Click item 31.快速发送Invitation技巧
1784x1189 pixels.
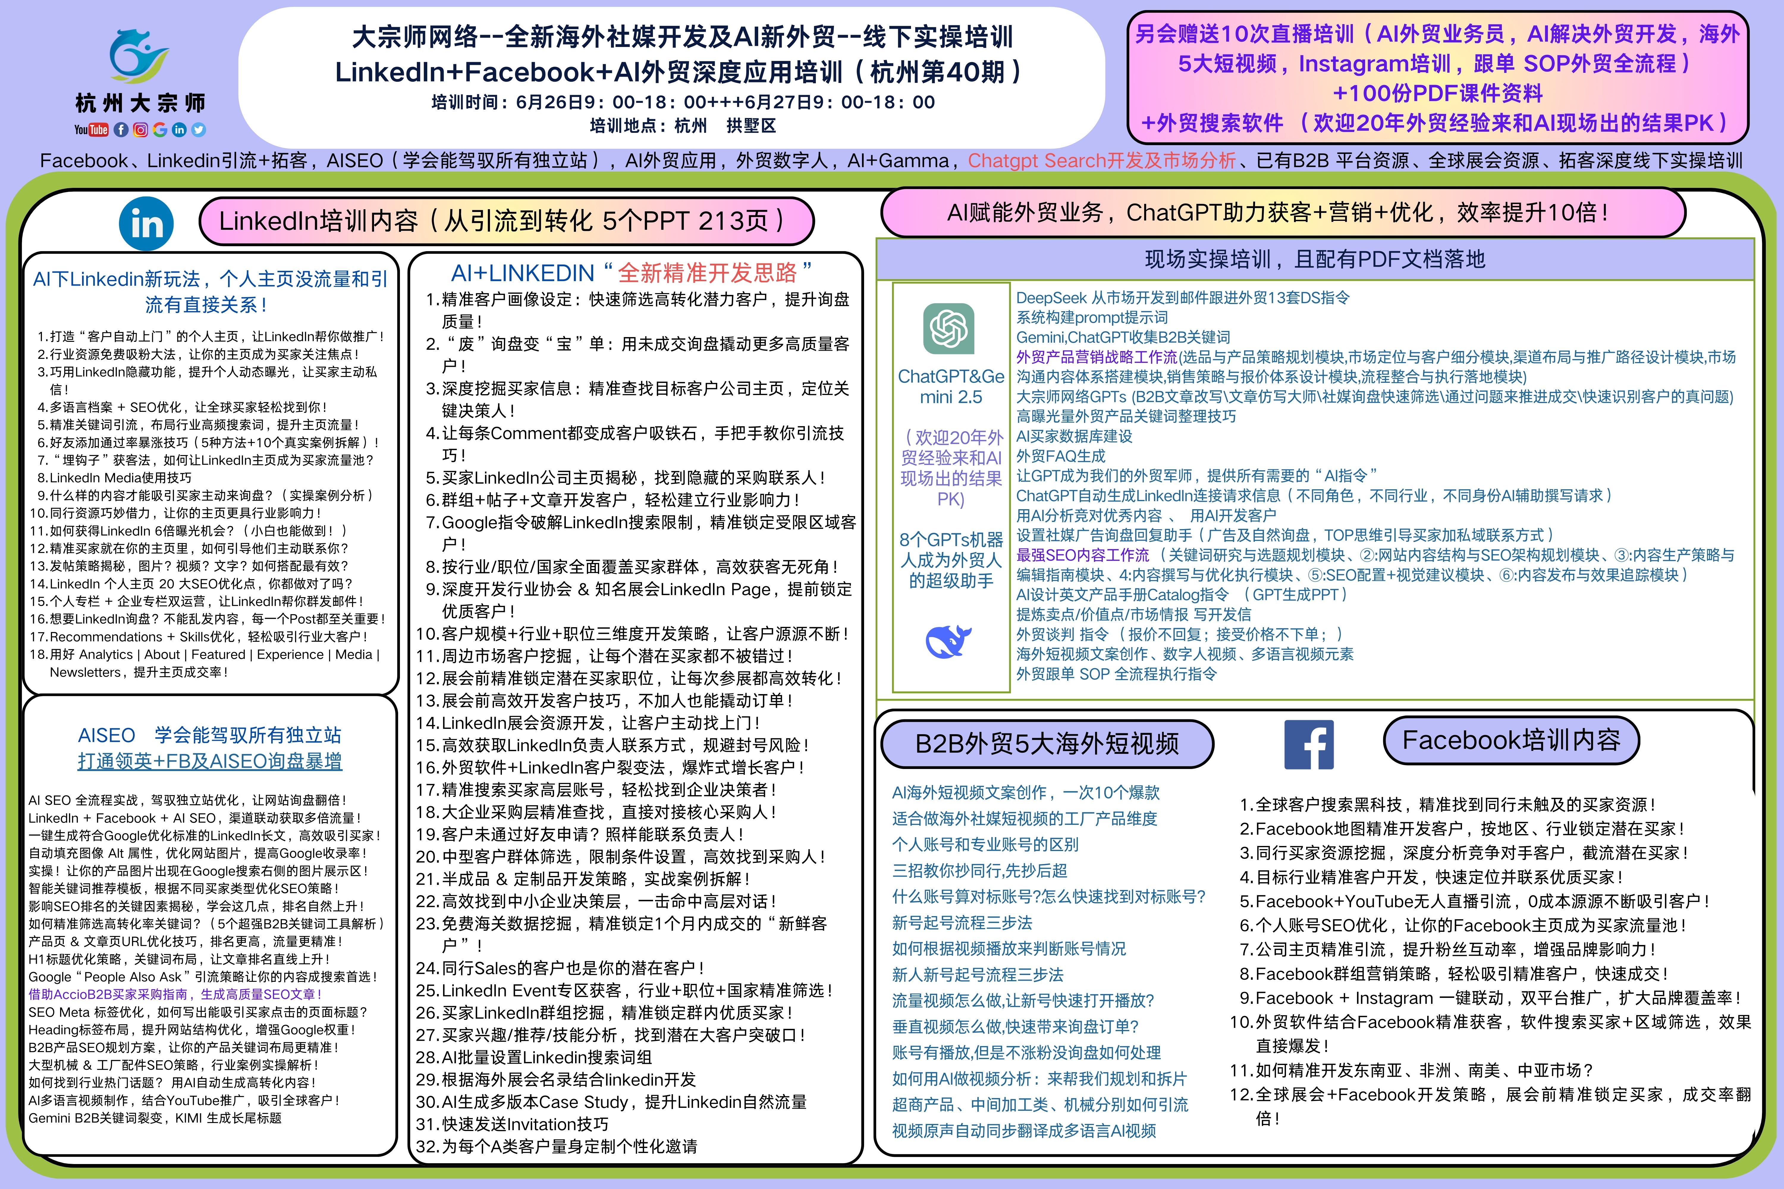[x=512, y=1124]
